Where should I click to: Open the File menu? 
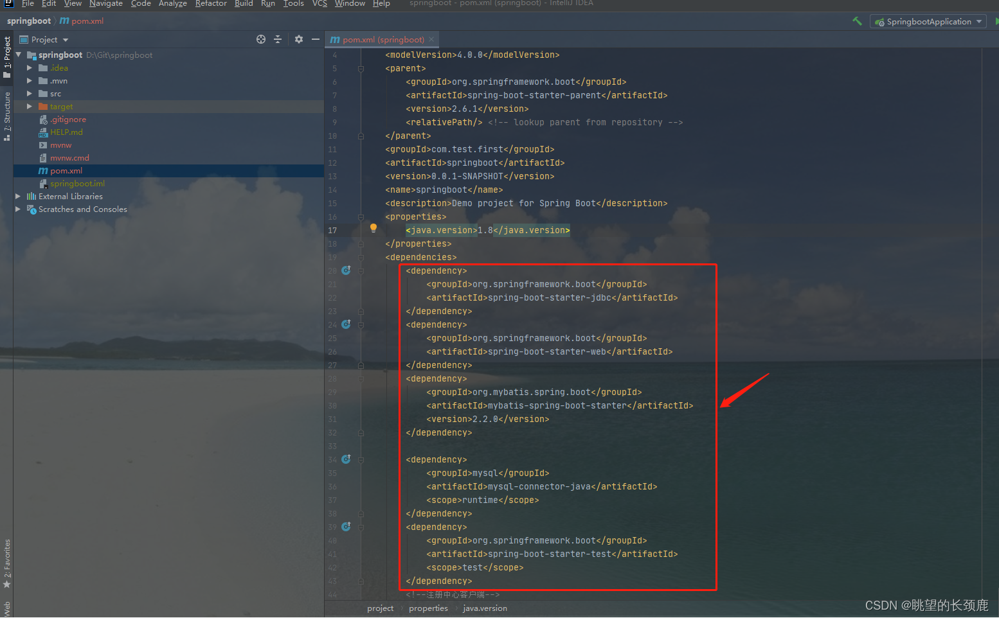(28, 4)
